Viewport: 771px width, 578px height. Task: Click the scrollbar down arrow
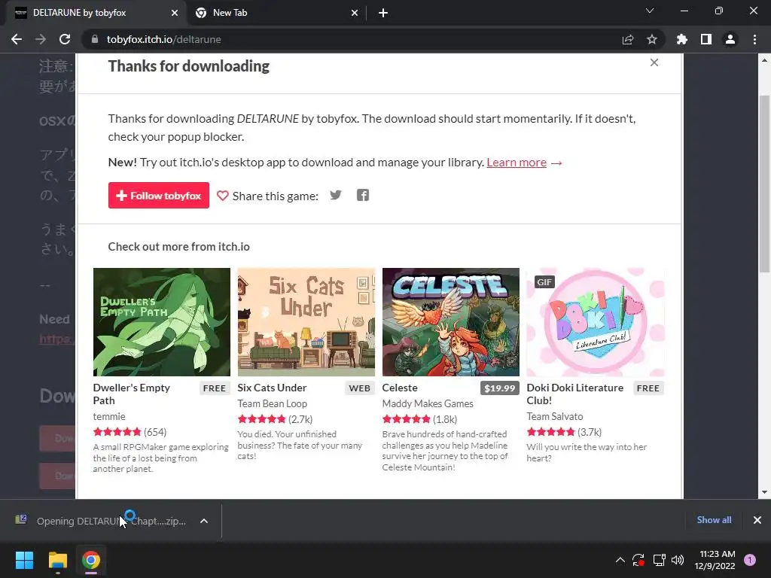point(765,492)
